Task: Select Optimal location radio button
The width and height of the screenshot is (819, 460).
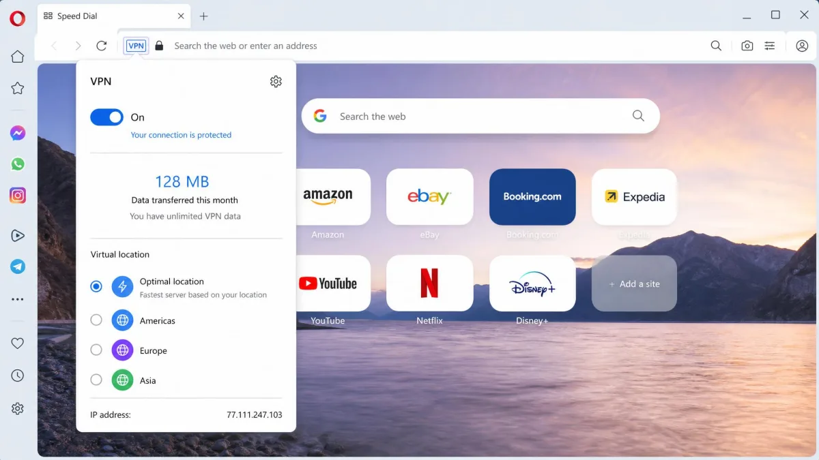Action: point(96,286)
